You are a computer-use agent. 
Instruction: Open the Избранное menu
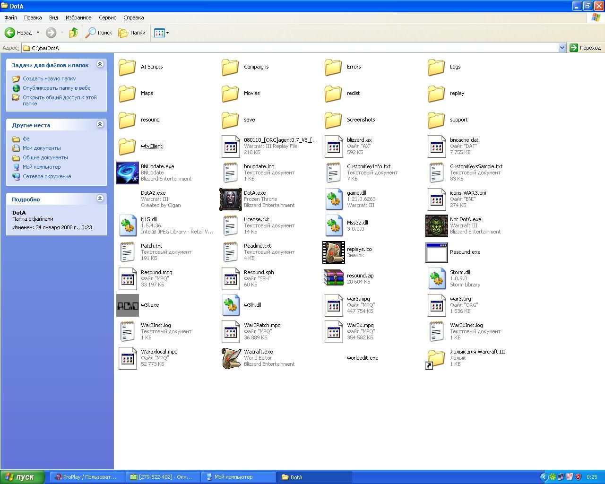pos(78,17)
